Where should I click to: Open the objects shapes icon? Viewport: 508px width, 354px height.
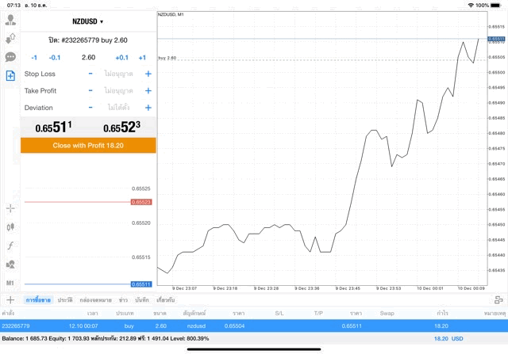10,265
